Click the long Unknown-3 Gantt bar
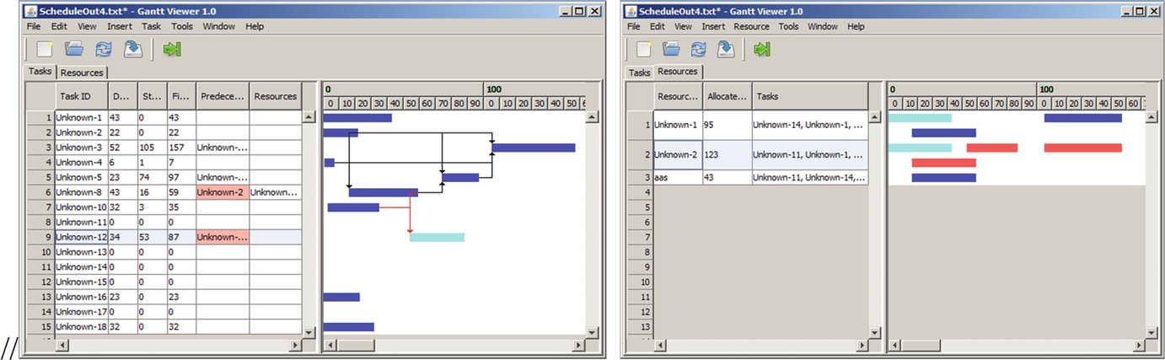 pyautogui.click(x=534, y=148)
